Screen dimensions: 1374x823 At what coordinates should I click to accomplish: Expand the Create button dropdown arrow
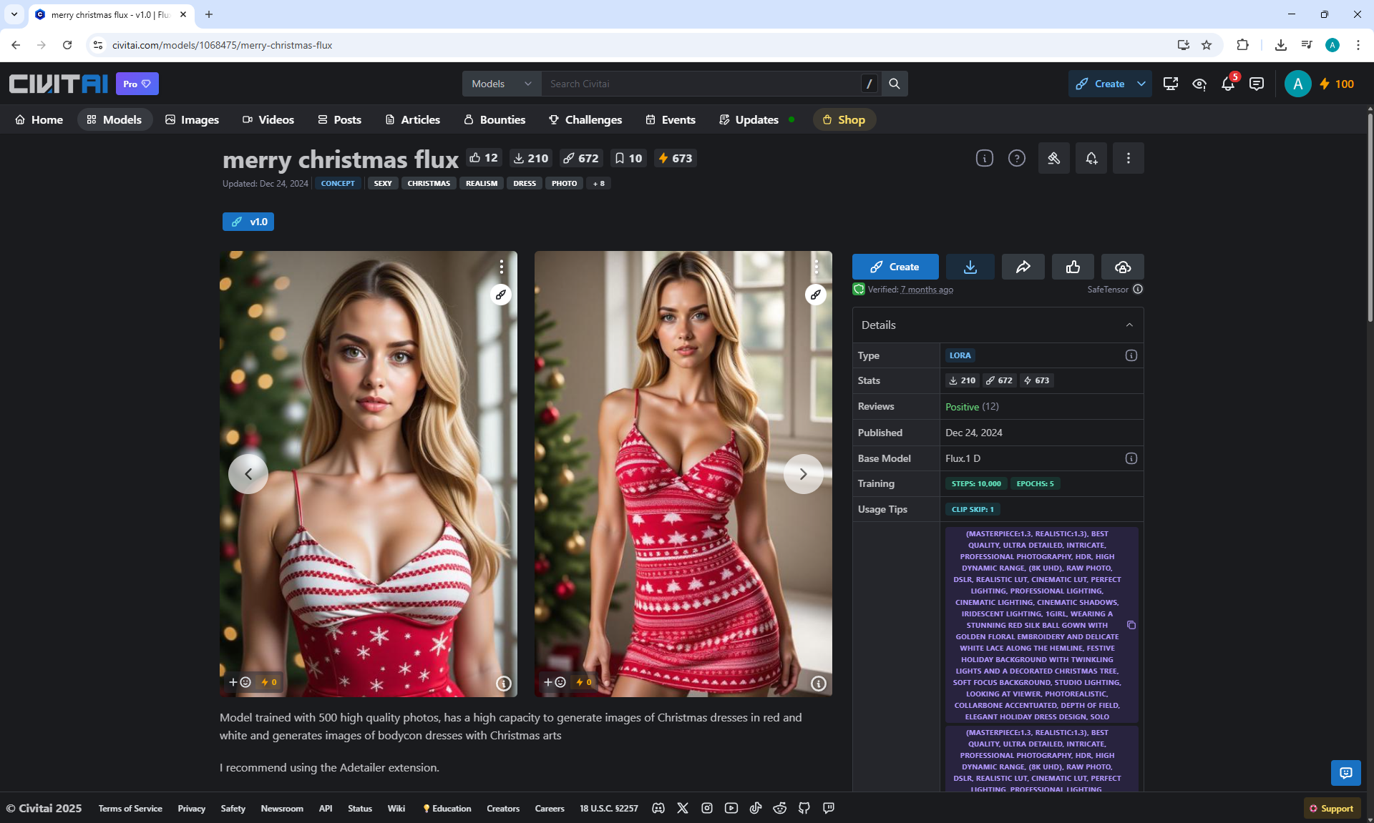1141,84
